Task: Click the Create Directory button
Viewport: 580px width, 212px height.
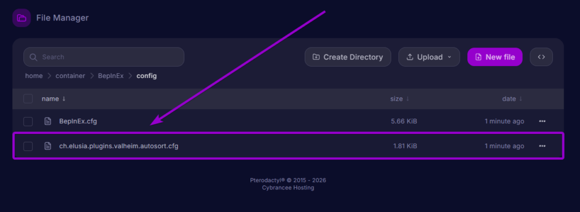Action: 348,57
